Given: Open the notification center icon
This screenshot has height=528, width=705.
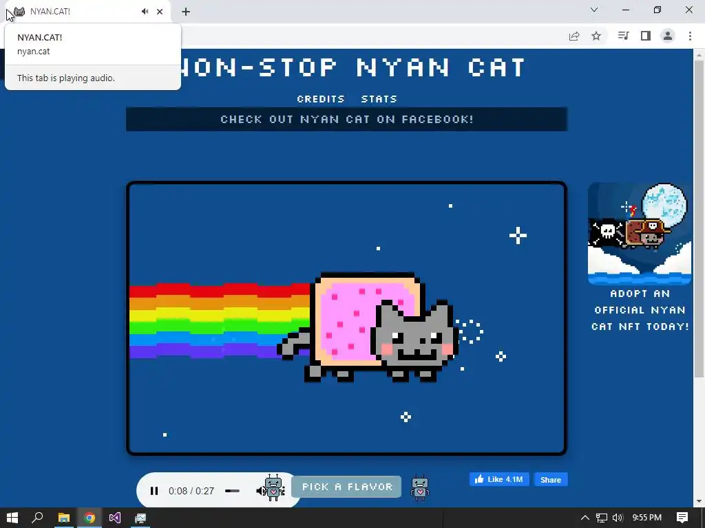Looking at the screenshot, I should point(682,518).
